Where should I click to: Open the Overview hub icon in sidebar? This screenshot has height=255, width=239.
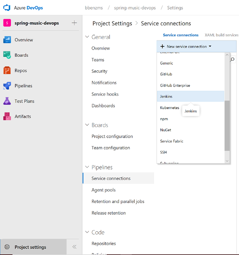click(7, 40)
